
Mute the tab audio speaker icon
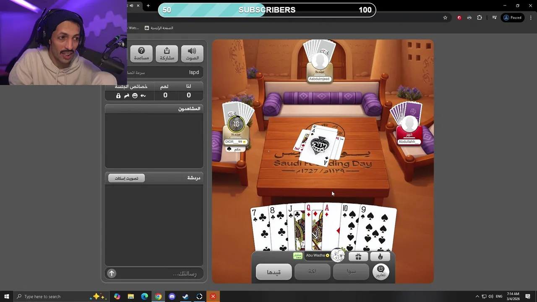click(131, 6)
